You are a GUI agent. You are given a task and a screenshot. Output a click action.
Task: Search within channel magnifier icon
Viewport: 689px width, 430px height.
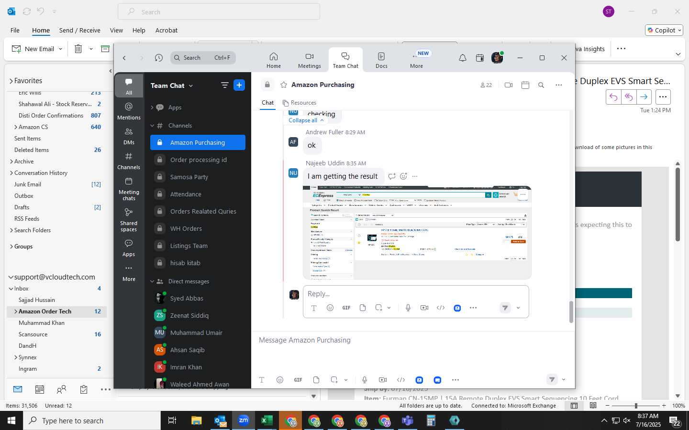(x=541, y=85)
